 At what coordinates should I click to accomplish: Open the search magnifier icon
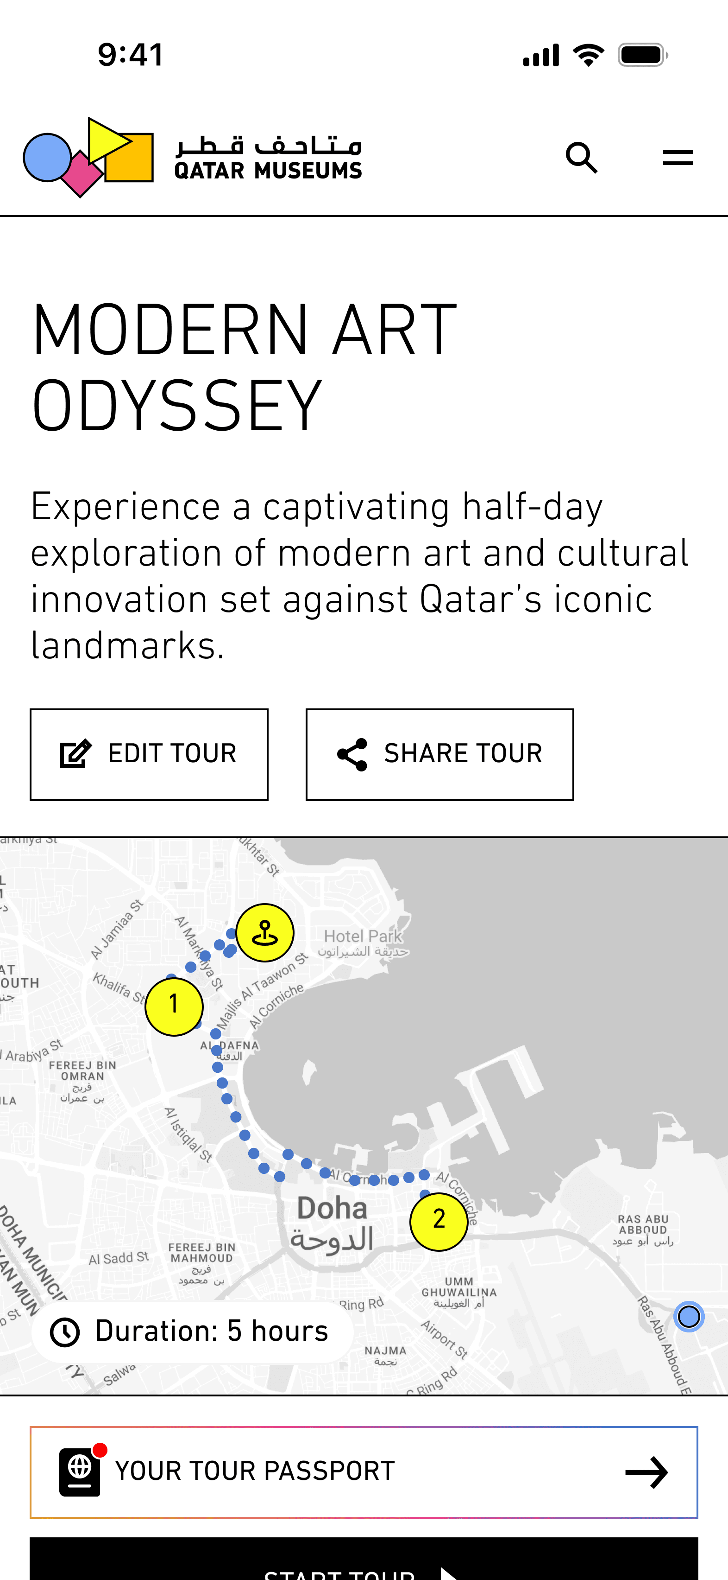(x=582, y=158)
